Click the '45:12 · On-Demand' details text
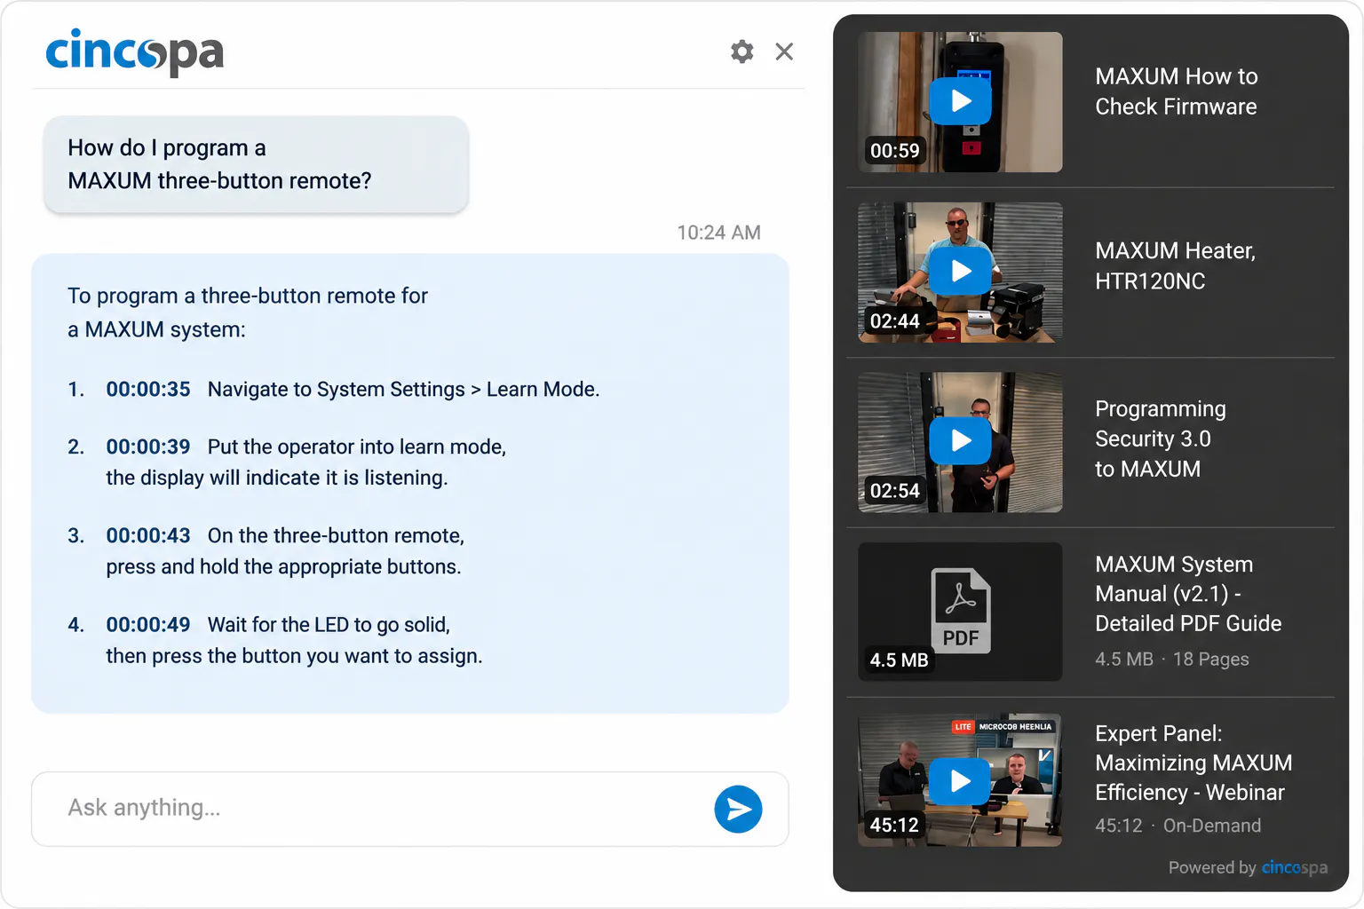Viewport: 1364px width, 909px height. click(x=1178, y=826)
